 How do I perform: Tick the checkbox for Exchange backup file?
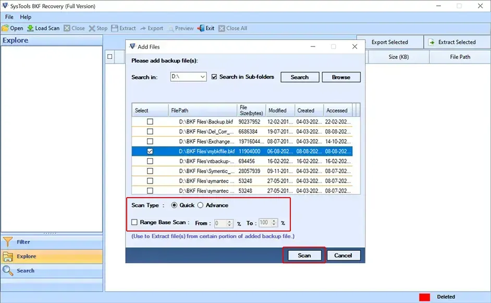[150, 141]
